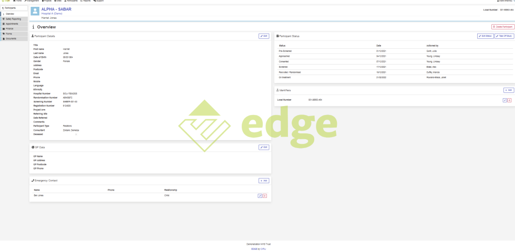Open Appointments in the sidebar
The height and width of the screenshot is (252, 515).
tap(14, 24)
